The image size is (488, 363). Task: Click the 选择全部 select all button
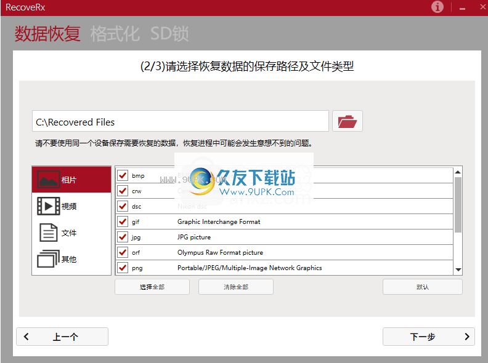152,287
